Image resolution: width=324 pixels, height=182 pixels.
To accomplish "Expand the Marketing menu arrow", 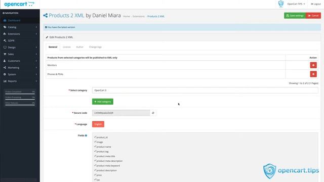I will [36, 68].
